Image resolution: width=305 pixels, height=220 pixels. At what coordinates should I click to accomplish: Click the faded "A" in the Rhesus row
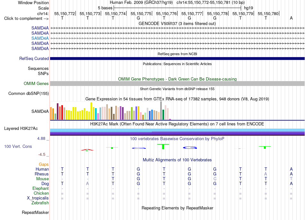[266, 174]
